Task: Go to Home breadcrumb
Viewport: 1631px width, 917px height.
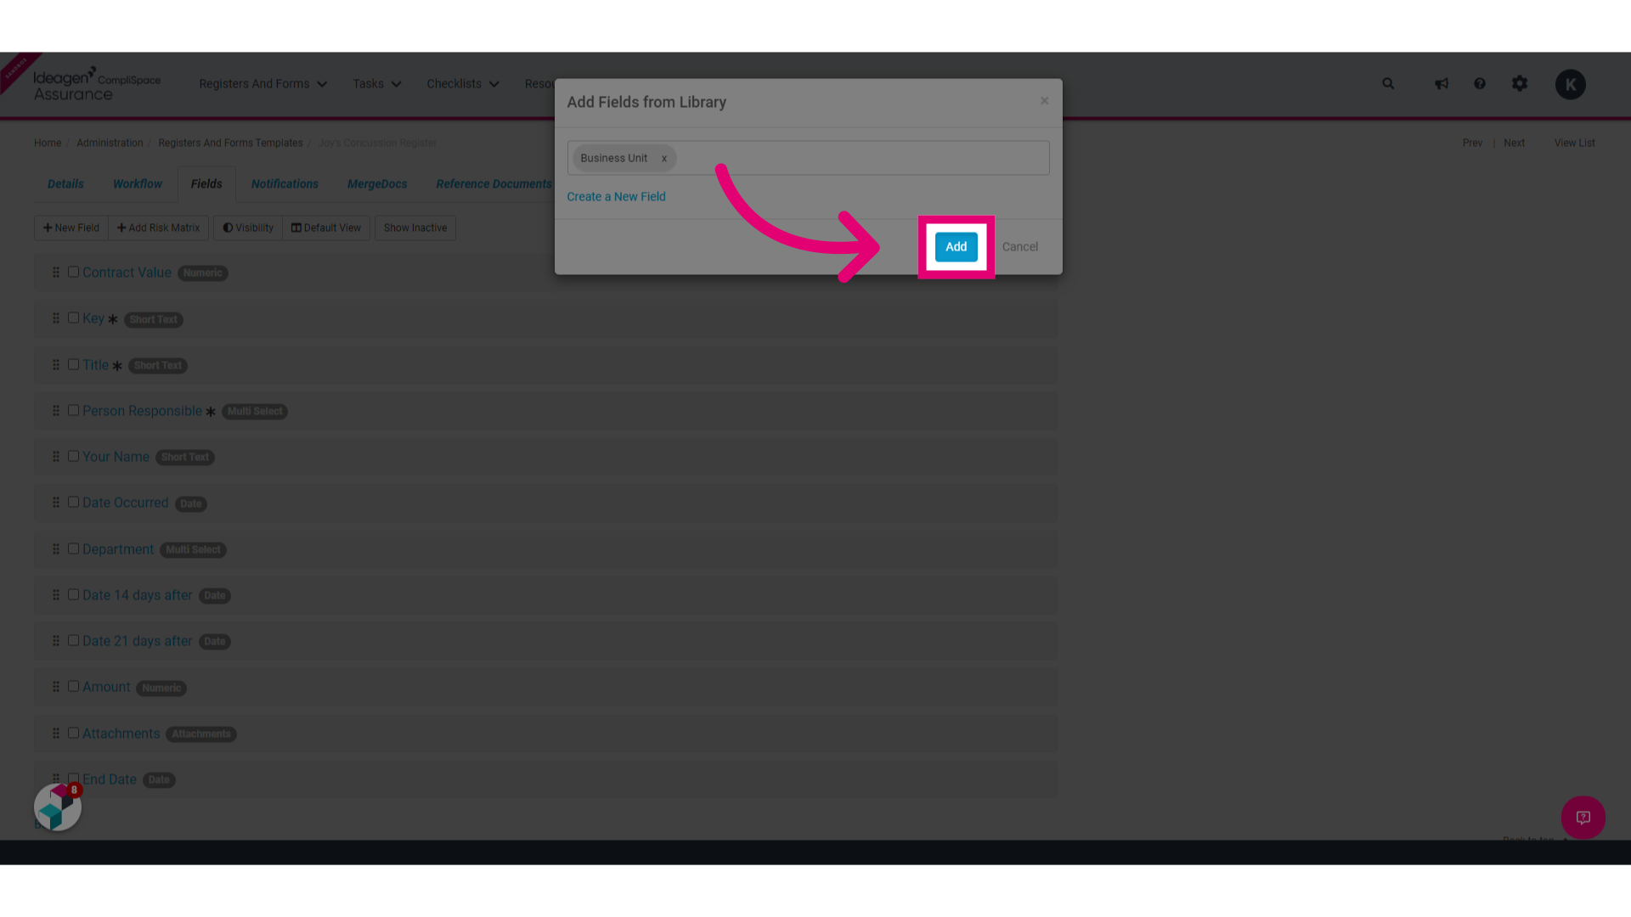Action: click(48, 143)
